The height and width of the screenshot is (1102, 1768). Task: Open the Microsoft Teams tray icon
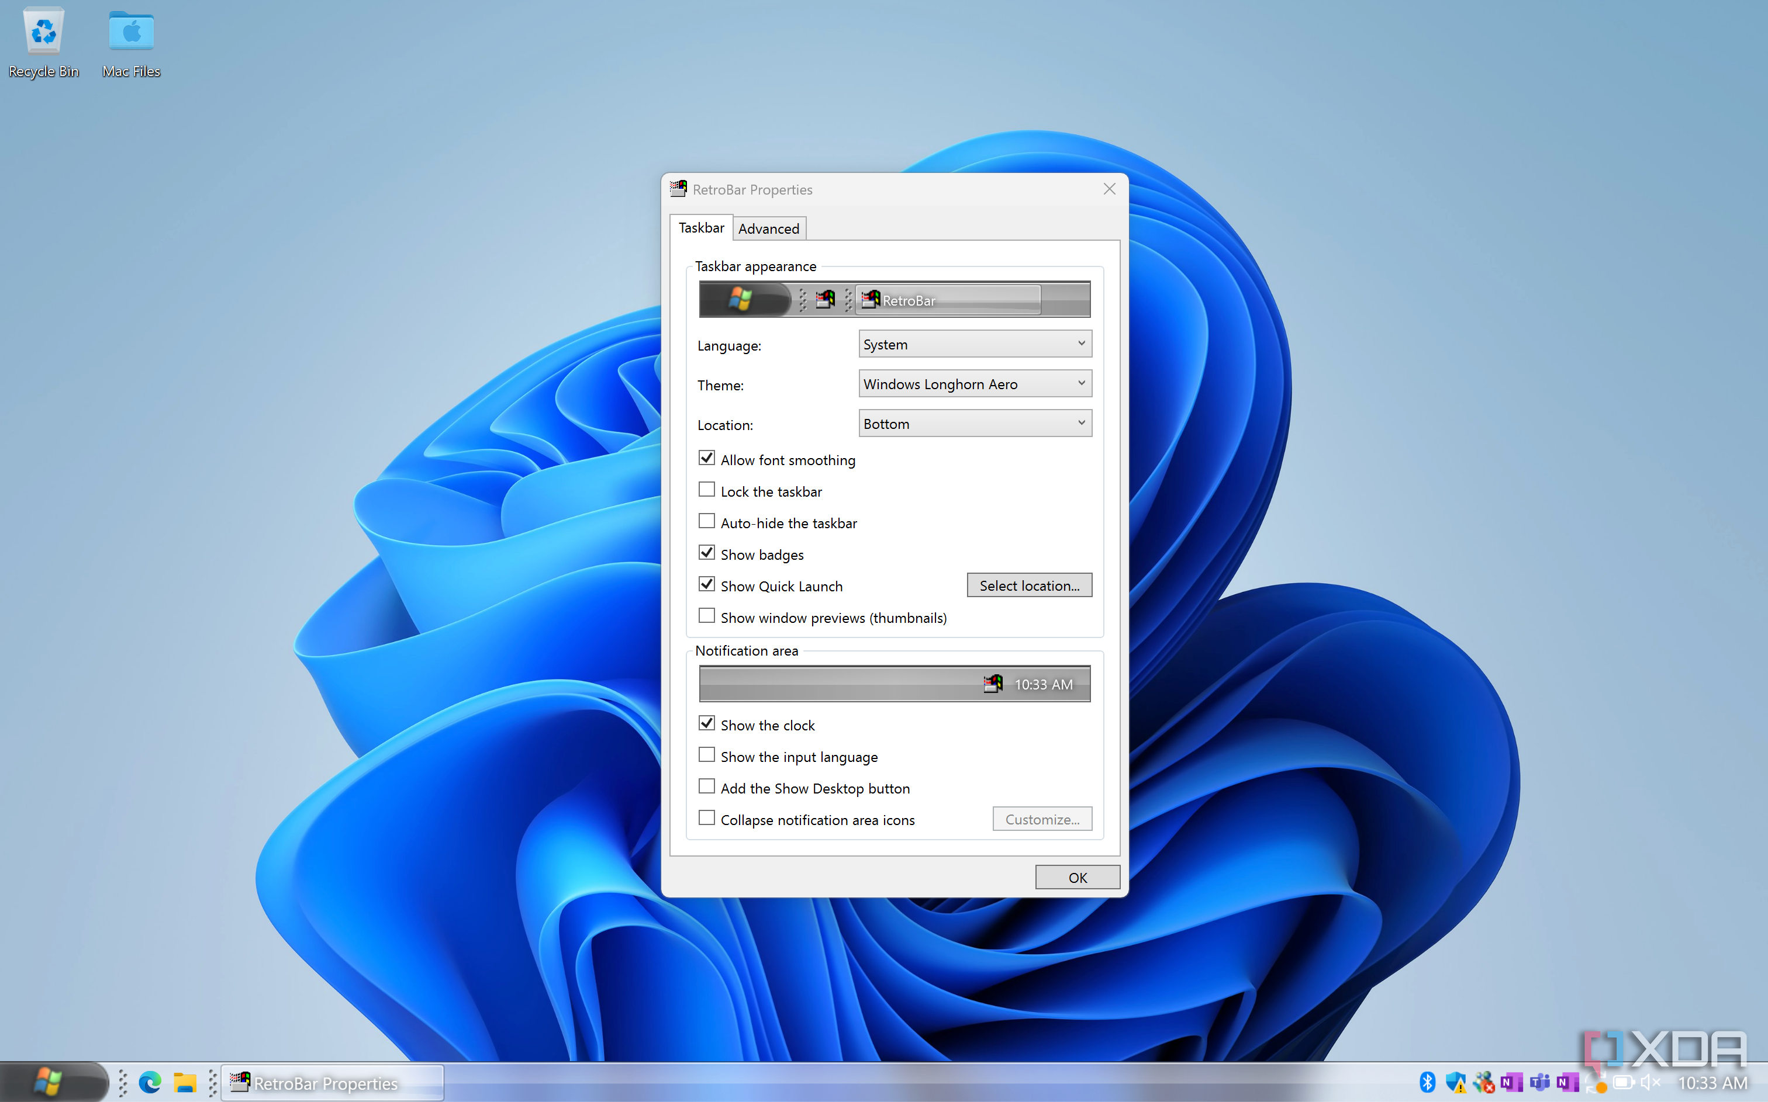pos(1540,1082)
